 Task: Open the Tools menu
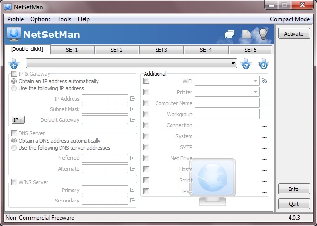click(x=64, y=19)
